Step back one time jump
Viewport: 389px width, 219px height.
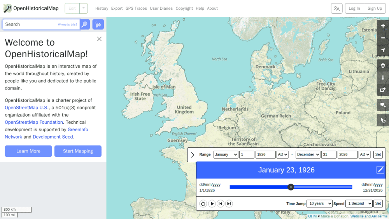[220, 203]
